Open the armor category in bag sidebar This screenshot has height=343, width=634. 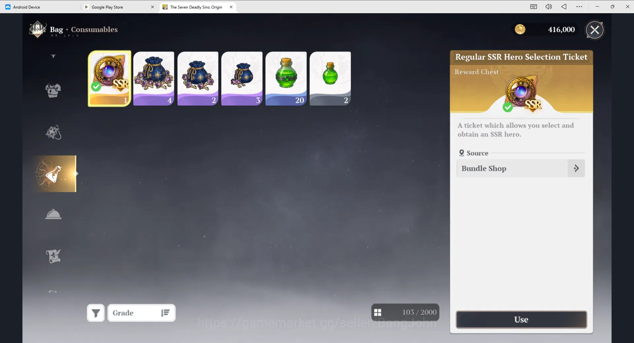click(53, 90)
